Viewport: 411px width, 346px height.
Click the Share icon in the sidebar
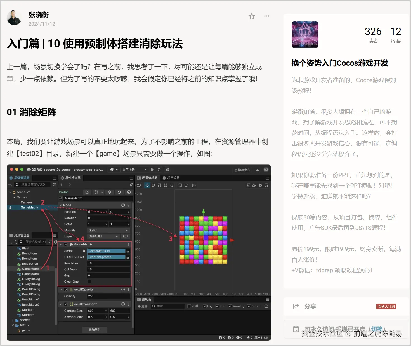(296, 306)
